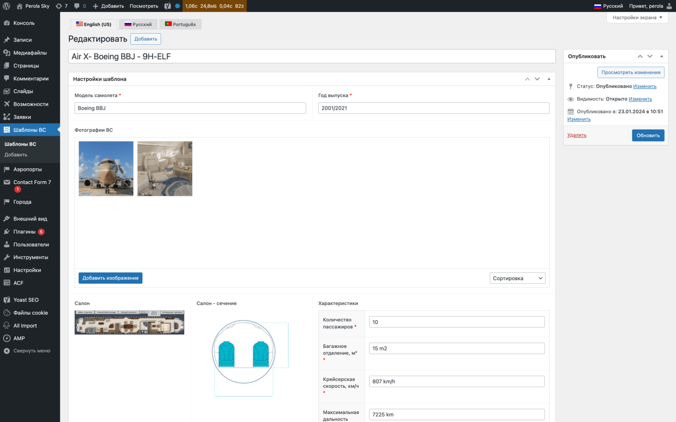The height and width of the screenshot is (422, 676).
Task: Open the Yoast SEO icon in admin bar
Action: [167, 6]
